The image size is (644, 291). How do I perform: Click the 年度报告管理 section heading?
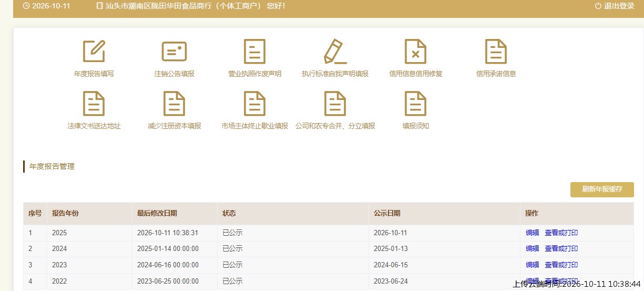(52, 166)
